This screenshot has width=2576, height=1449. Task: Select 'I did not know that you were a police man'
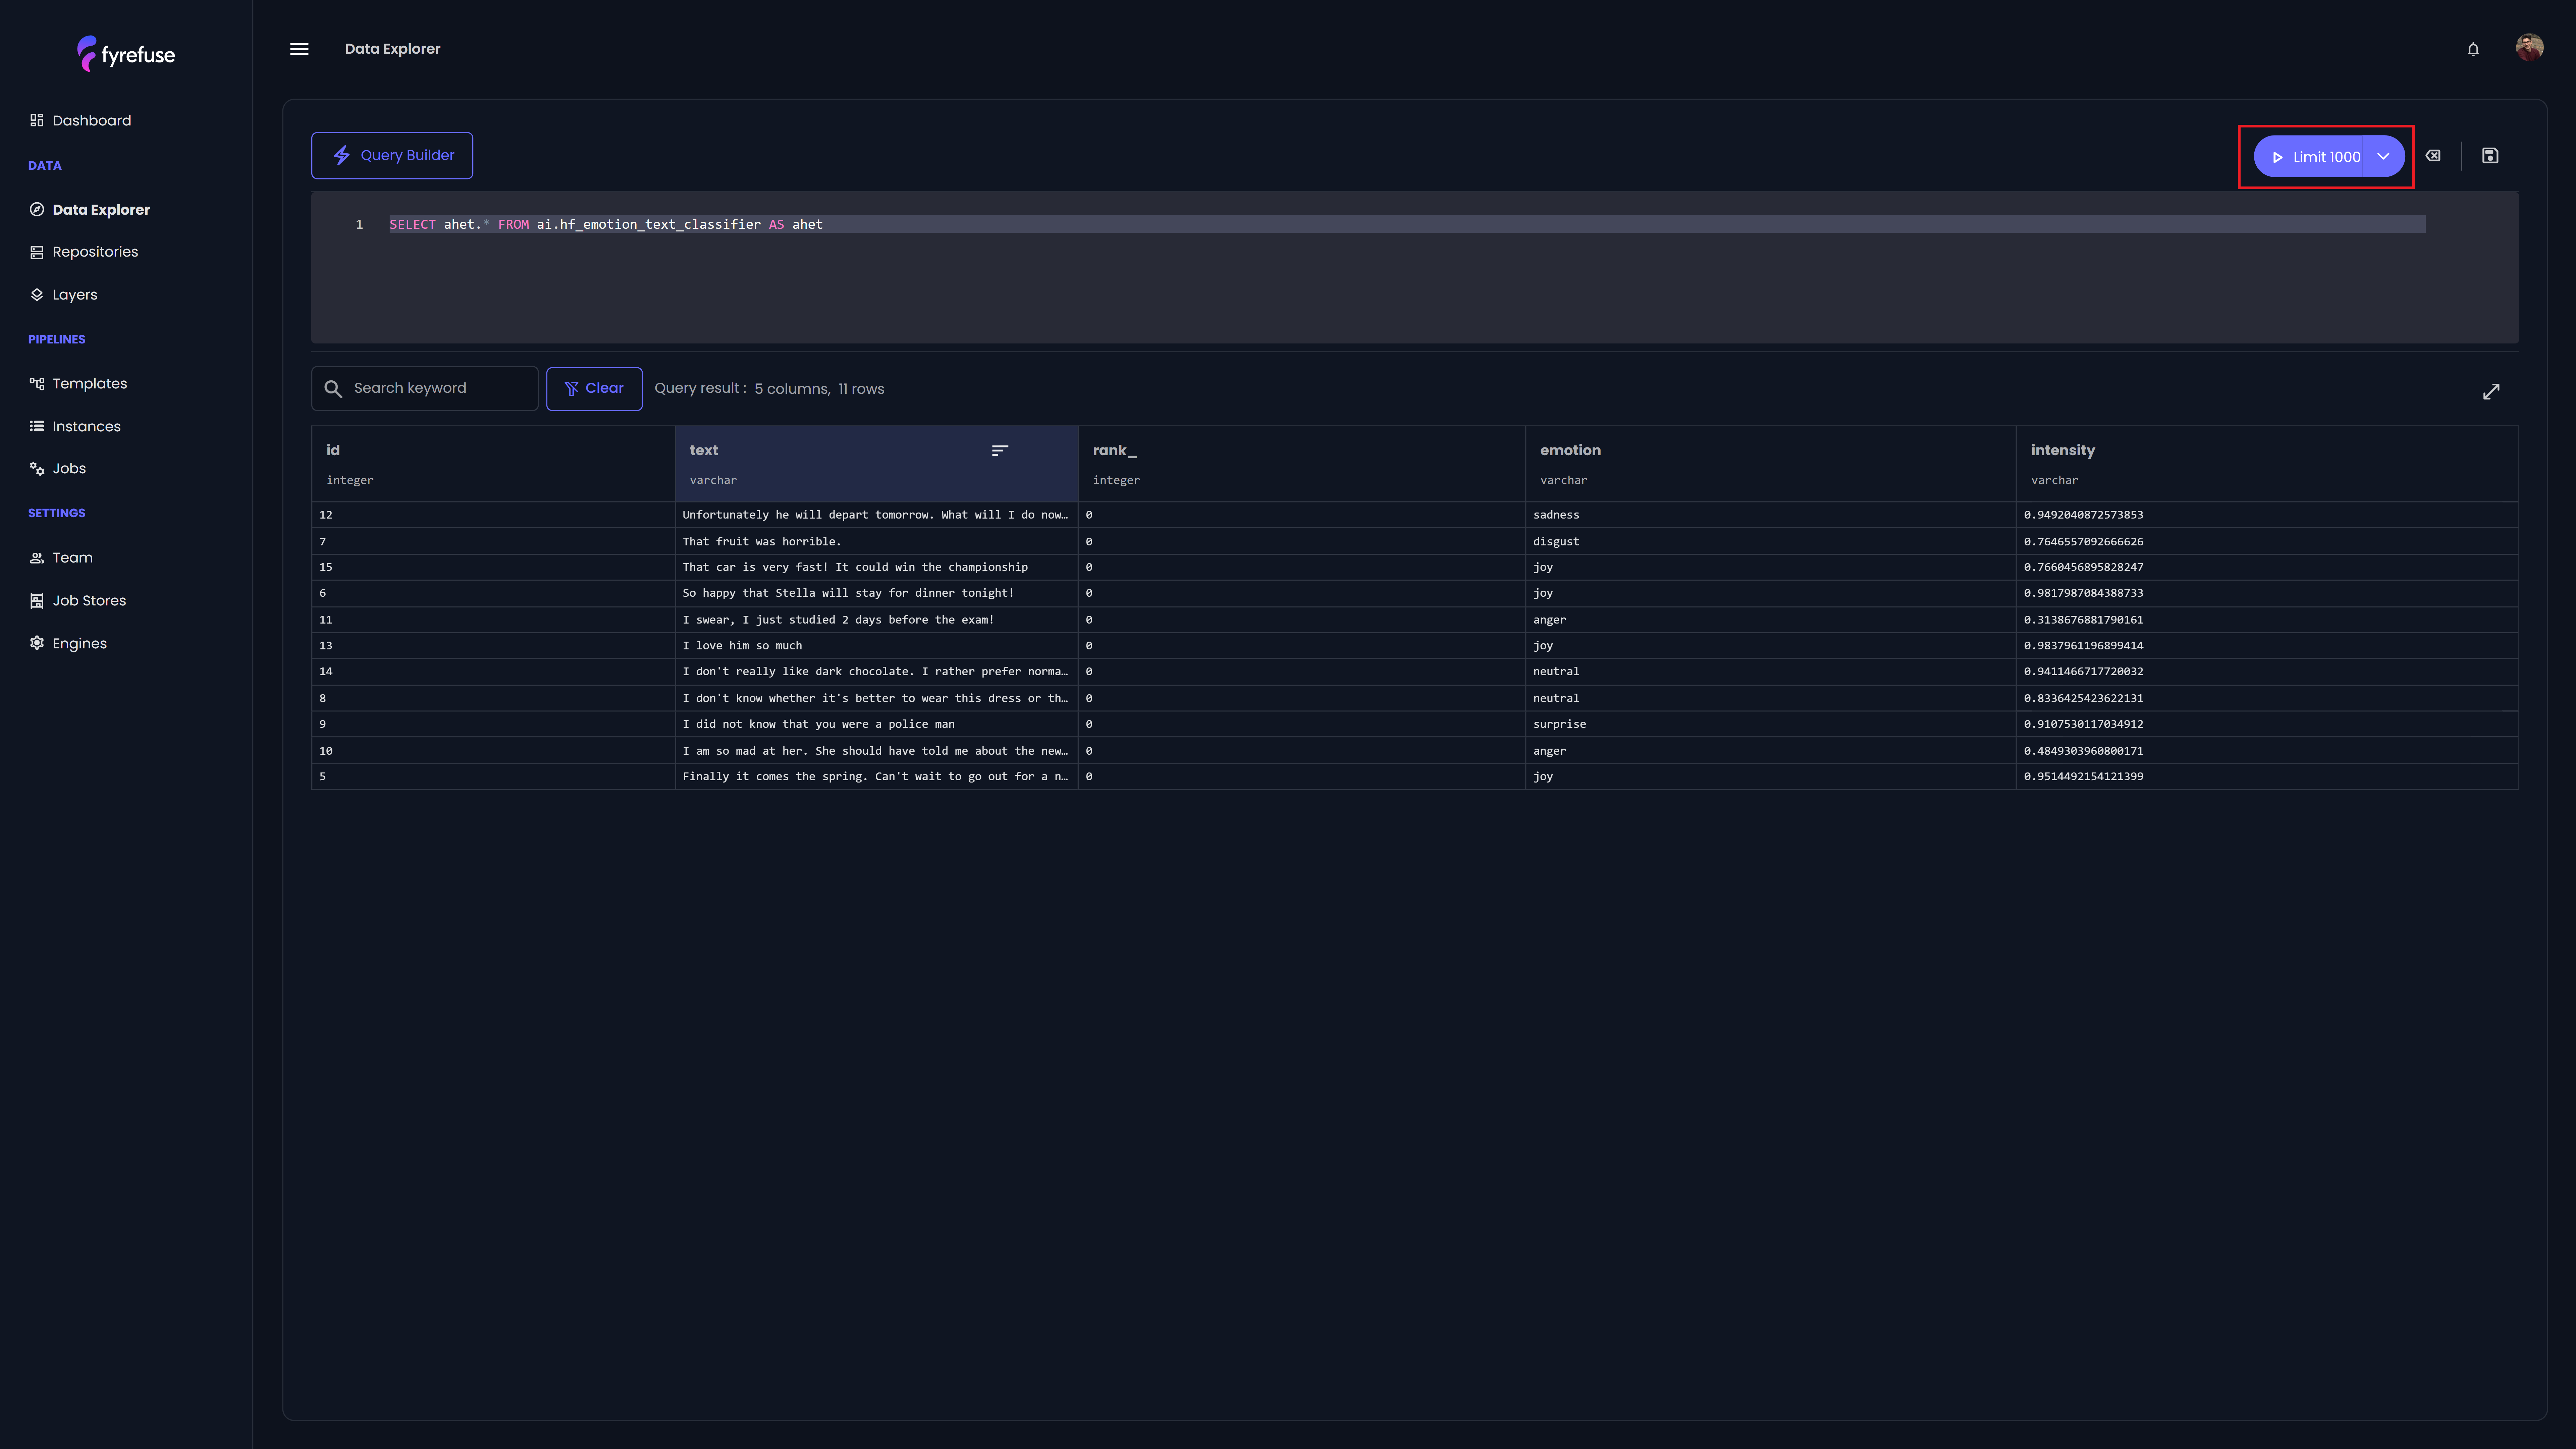coord(876,724)
